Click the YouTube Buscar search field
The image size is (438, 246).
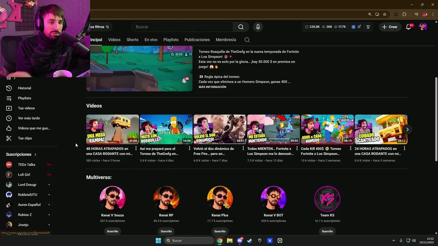point(182,27)
